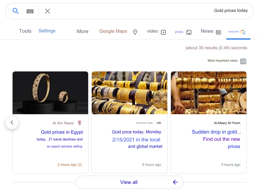Open the gold bracelet and ring thumbnail
258x190 pixels.
tap(50, 93)
